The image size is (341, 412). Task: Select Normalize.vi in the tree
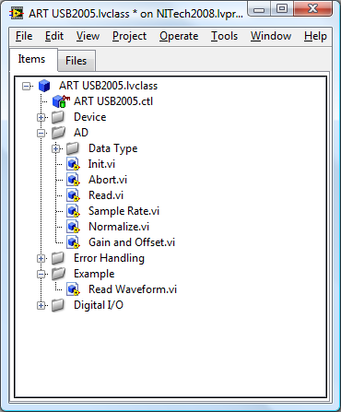point(119,227)
